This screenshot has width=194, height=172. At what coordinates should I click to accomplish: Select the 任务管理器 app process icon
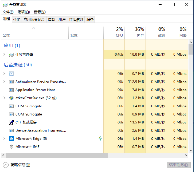[x=11, y=54]
